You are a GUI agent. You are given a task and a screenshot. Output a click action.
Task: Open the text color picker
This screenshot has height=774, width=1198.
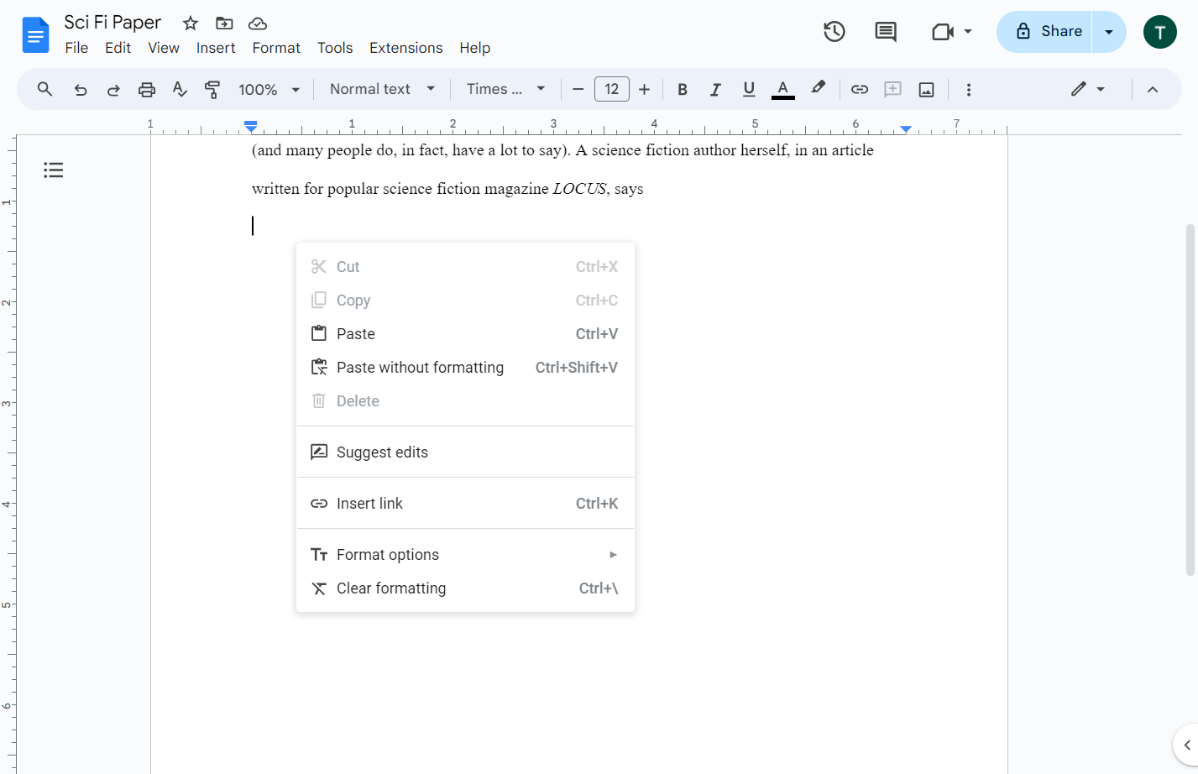pyautogui.click(x=782, y=89)
